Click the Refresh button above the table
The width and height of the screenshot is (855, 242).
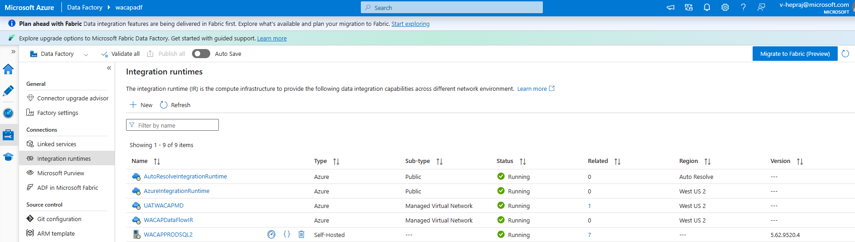175,105
